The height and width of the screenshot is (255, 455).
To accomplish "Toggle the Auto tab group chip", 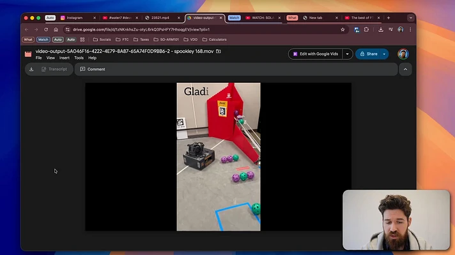I will point(50,18).
